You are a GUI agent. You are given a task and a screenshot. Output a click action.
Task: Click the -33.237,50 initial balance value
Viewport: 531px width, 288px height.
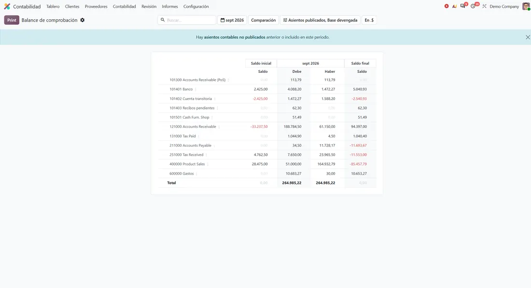point(259,126)
